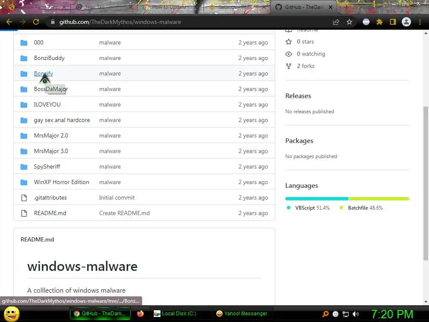Switch to the GitHub - TheDark browser tab
The width and height of the screenshot is (429, 322).
304,7
